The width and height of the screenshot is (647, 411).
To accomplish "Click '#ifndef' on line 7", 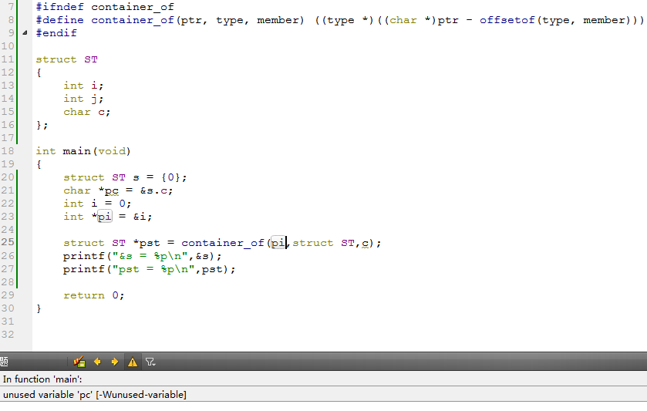I will (x=60, y=7).
